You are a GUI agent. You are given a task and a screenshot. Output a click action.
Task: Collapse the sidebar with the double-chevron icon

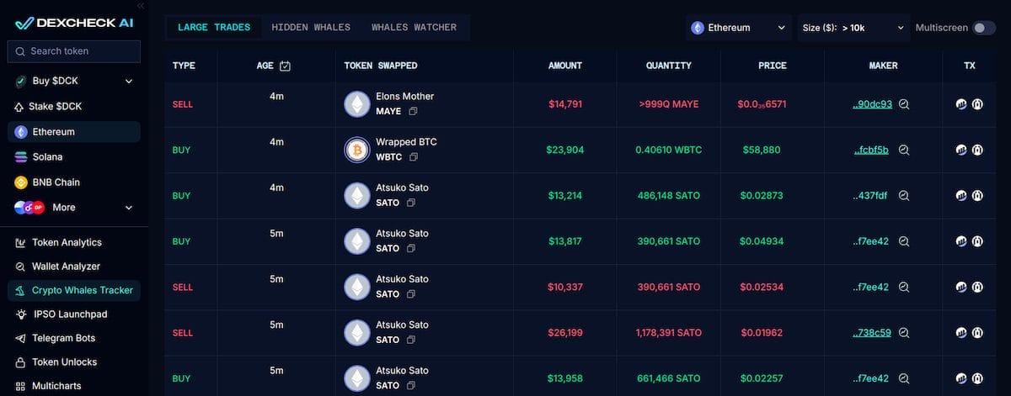pyautogui.click(x=140, y=6)
